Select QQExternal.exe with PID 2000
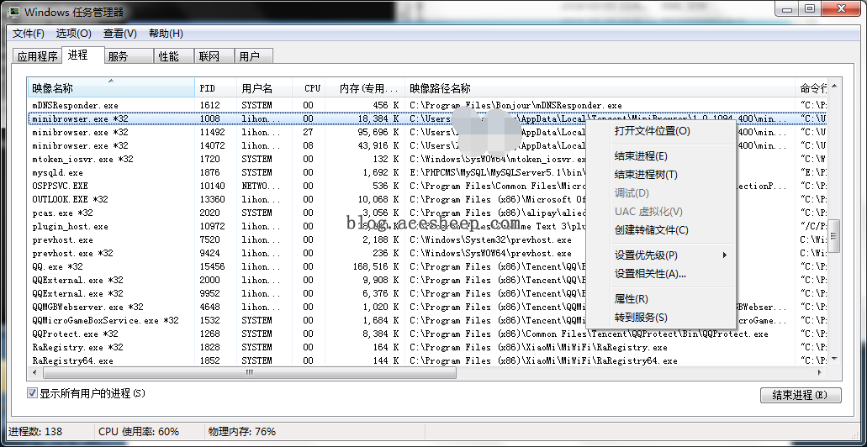 pyautogui.click(x=428, y=280)
